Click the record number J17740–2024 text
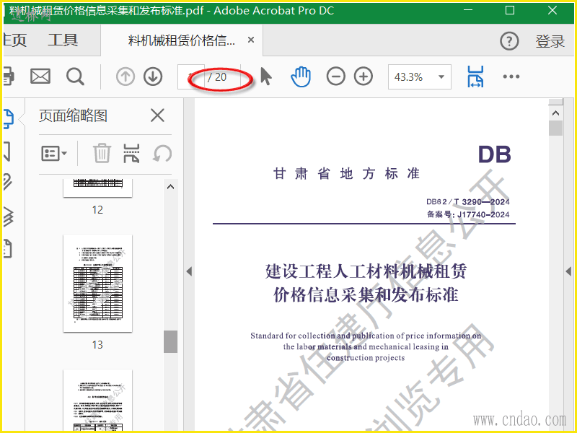 point(483,214)
